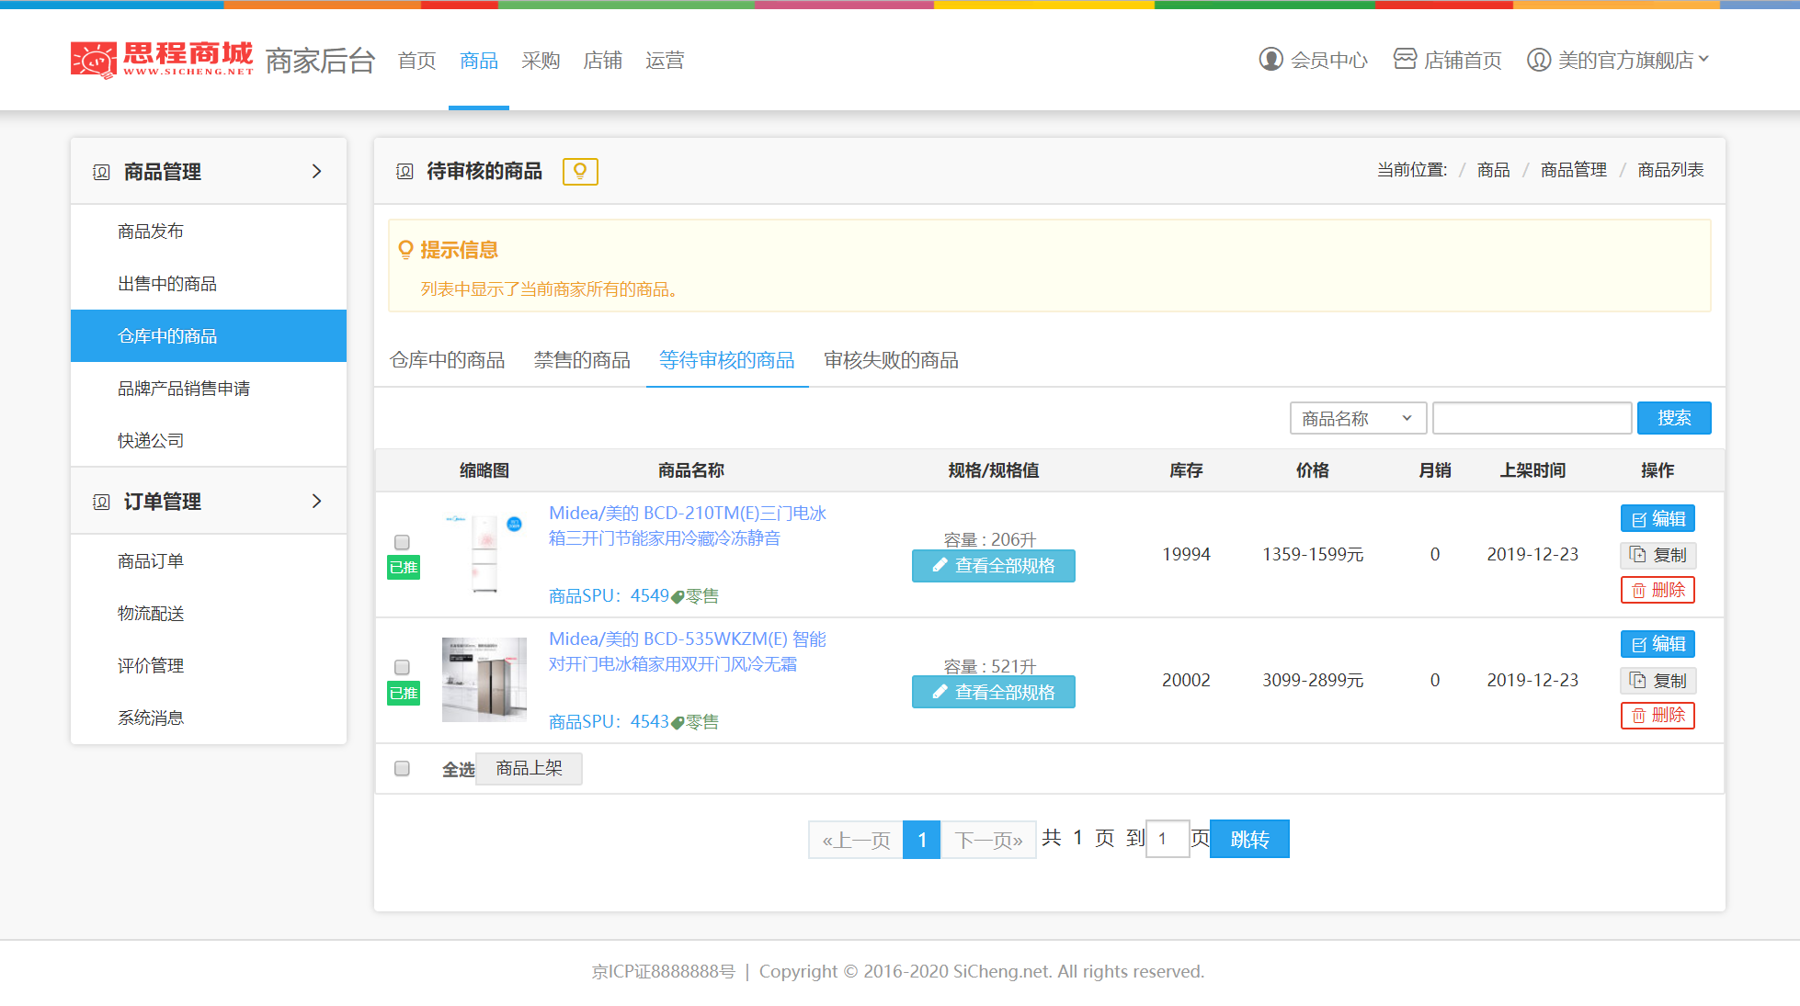
Task: Click 商品列表 in the breadcrumb
Action: pos(1670,170)
